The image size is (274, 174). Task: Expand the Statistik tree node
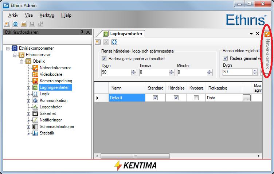click(28, 133)
